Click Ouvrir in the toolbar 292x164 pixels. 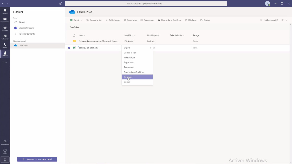75,20
